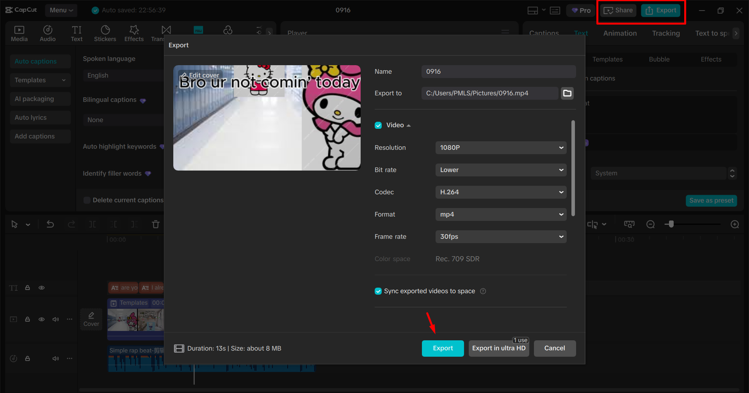Collapse the Video settings section
This screenshot has width=749, height=393.
tap(409, 125)
